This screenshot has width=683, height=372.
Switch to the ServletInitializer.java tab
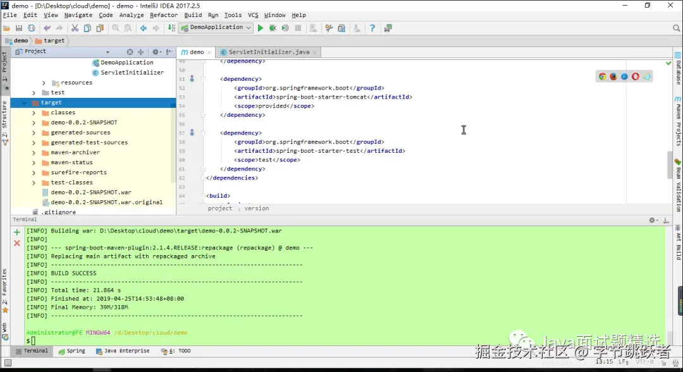tap(269, 52)
